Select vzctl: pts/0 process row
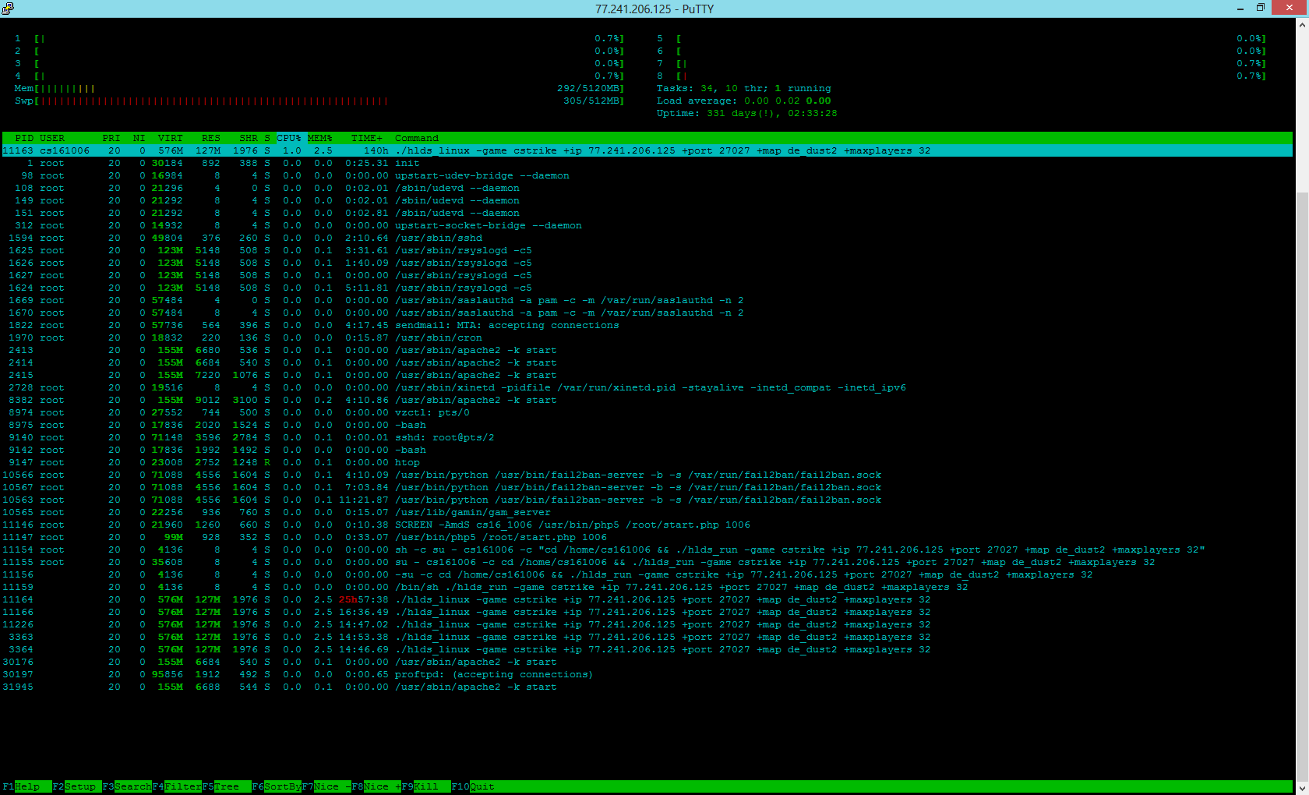The height and width of the screenshot is (795, 1309). 647,412
